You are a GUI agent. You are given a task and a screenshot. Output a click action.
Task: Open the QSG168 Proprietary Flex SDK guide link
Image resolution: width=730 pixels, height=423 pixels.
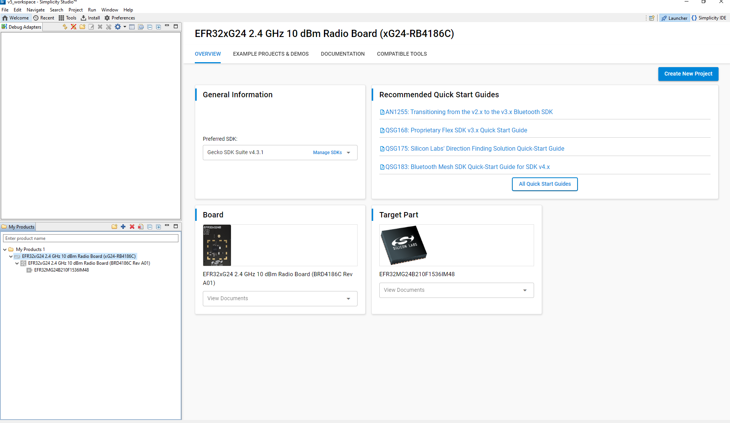pos(456,130)
